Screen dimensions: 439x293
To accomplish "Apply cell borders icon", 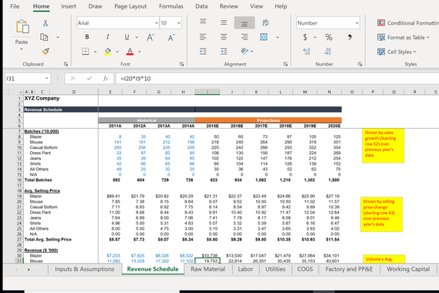I will [x=86, y=51].
